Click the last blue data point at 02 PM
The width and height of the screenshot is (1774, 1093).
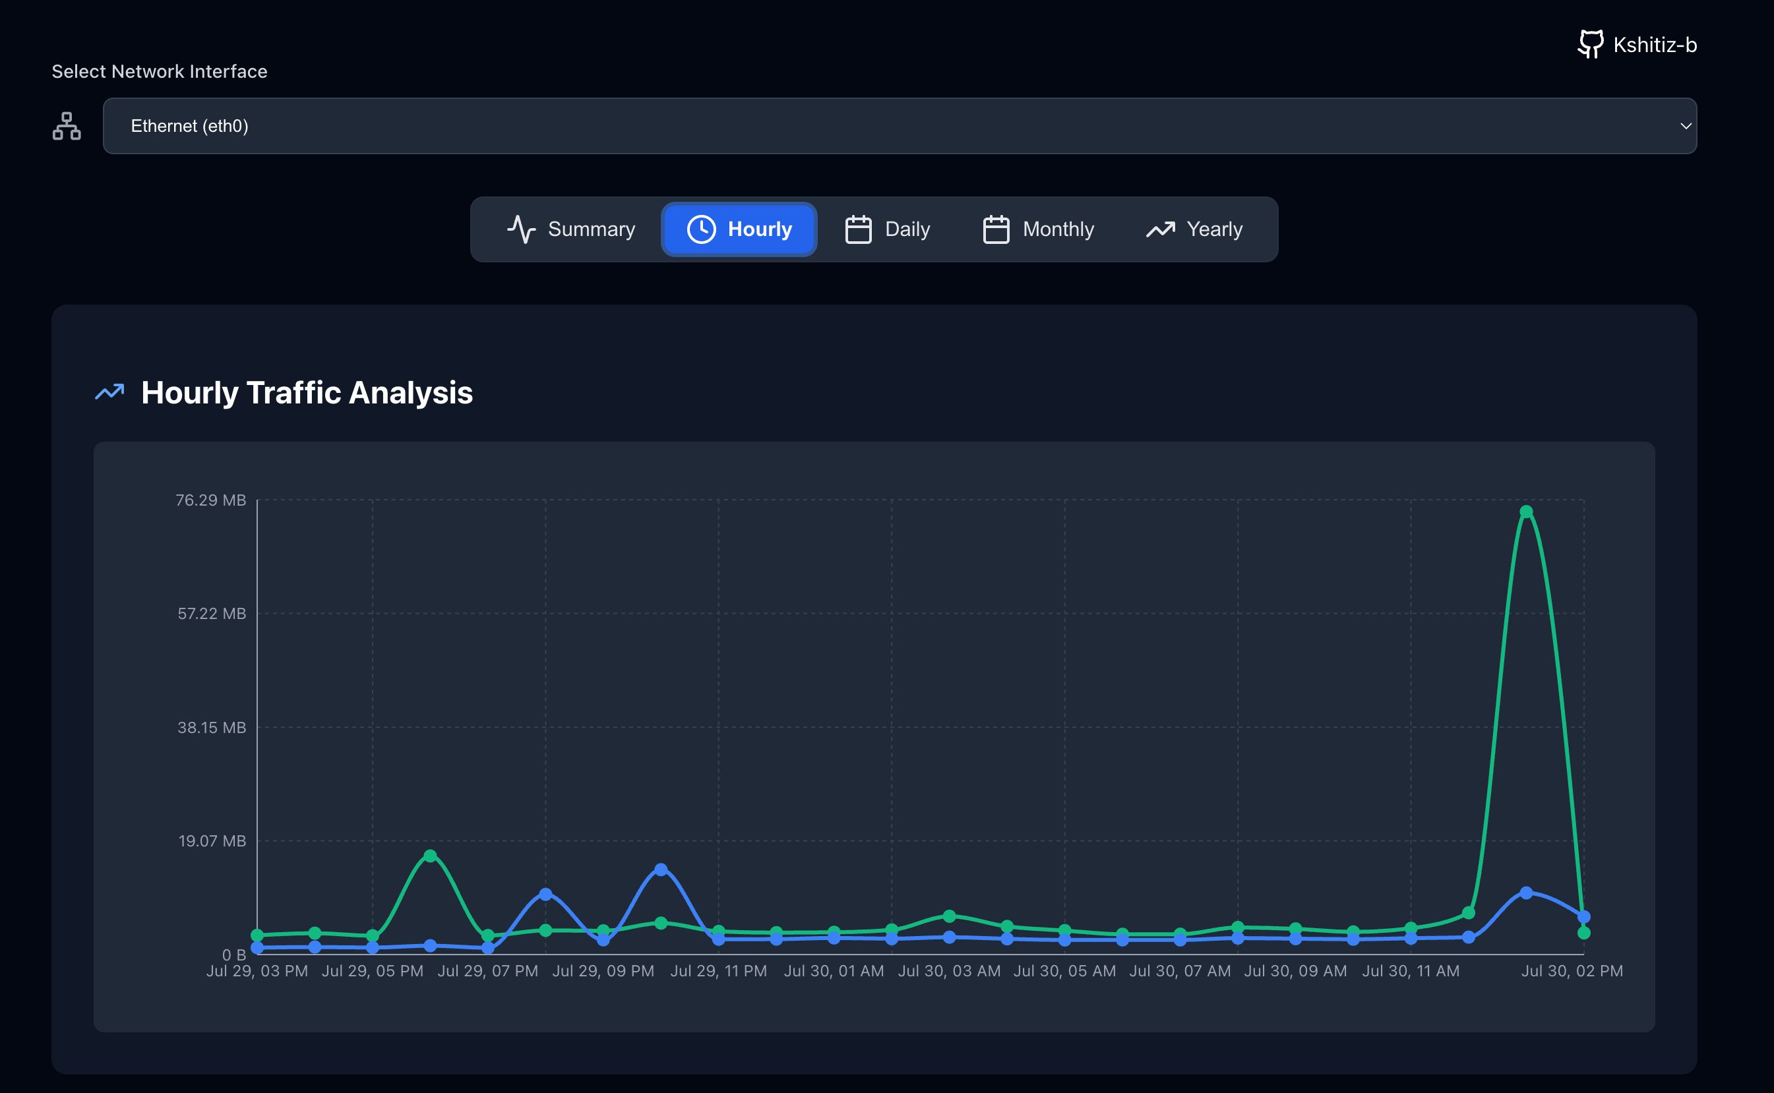(x=1584, y=916)
